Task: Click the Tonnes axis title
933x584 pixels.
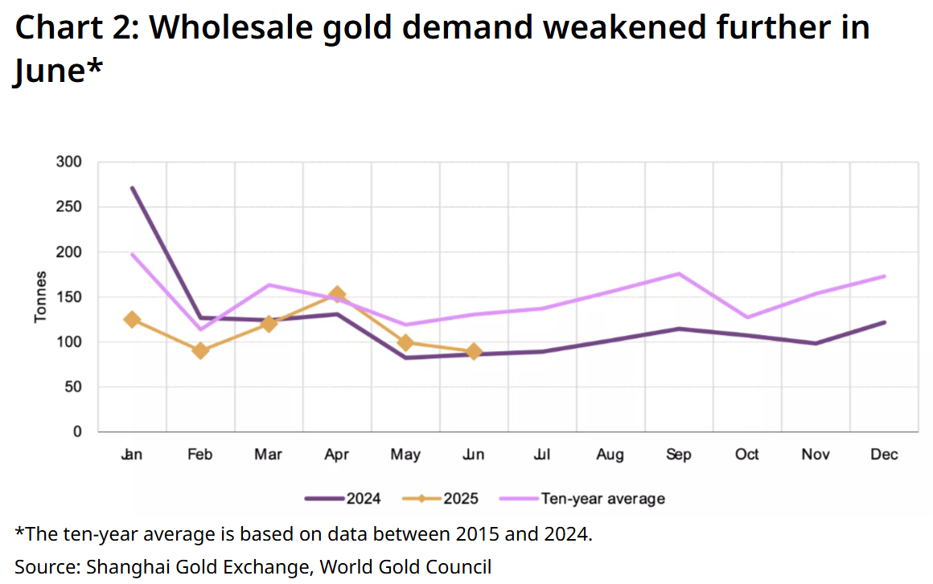Action: (40, 297)
